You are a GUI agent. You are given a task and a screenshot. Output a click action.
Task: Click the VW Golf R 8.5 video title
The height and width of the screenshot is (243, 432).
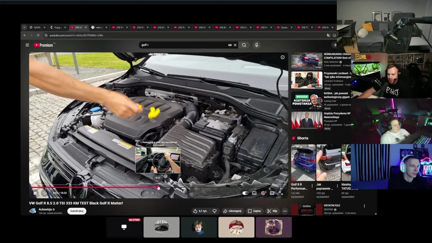[x=76, y=203]
